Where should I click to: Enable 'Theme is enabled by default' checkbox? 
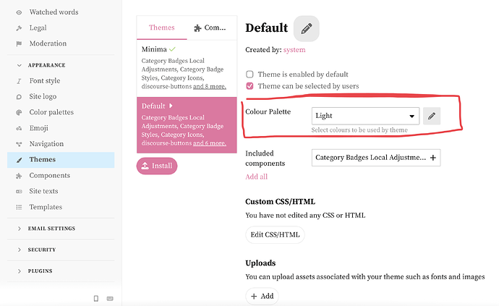pyautogui.click(x=249, y=75)
